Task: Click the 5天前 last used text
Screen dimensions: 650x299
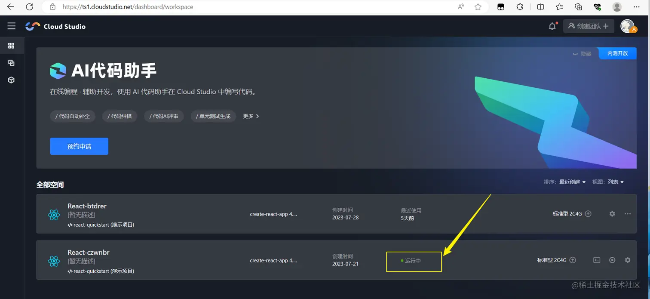Action: tap(408, 218)
